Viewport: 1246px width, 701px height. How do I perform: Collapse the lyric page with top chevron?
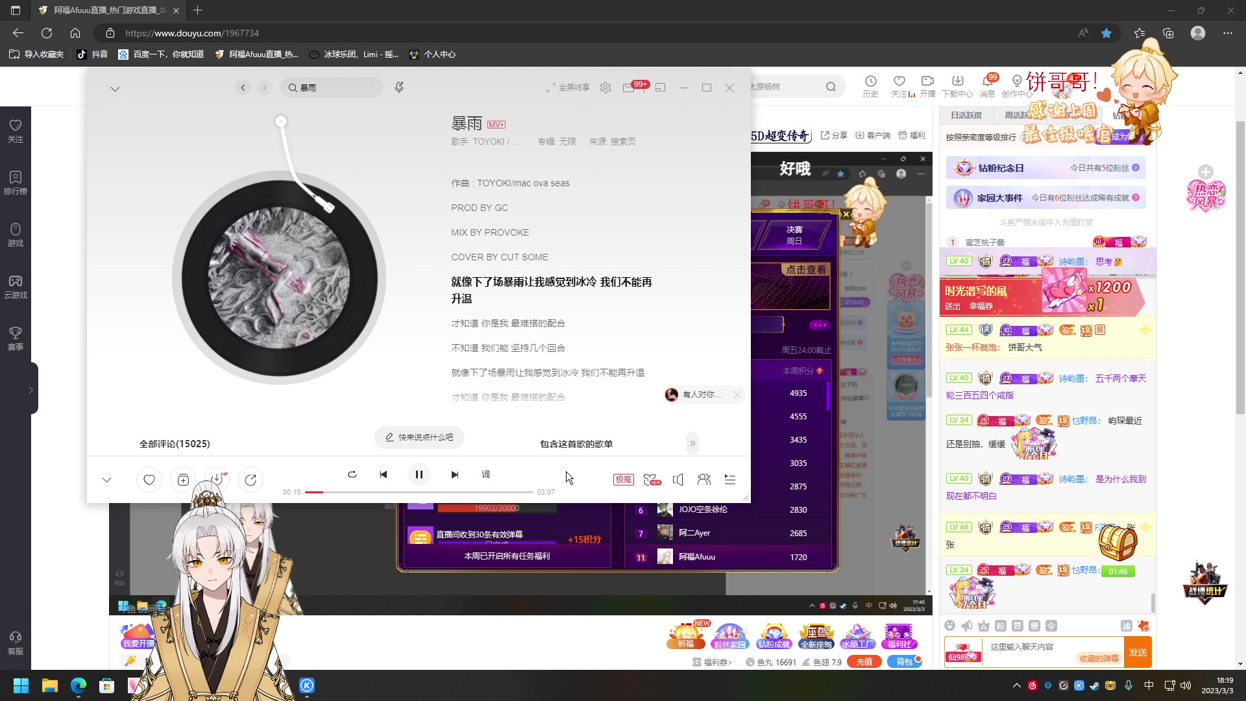115,89
